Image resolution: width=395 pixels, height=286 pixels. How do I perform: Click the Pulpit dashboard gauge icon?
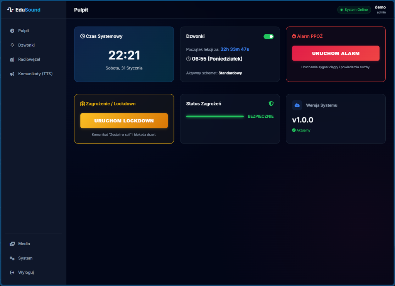coord(12,30)
